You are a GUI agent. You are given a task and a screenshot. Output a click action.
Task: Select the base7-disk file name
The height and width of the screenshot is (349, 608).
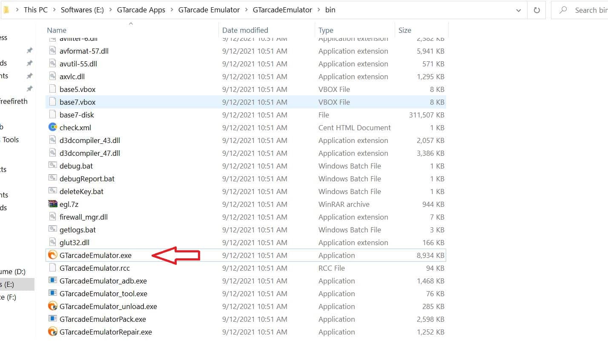coord(77,115)
